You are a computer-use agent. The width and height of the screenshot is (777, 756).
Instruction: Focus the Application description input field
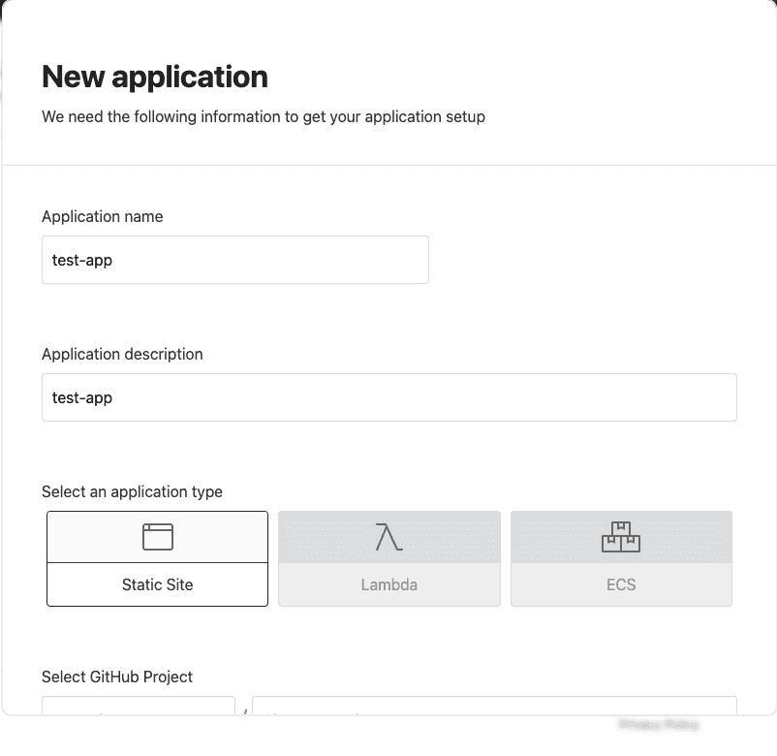(x=389, y=397)
